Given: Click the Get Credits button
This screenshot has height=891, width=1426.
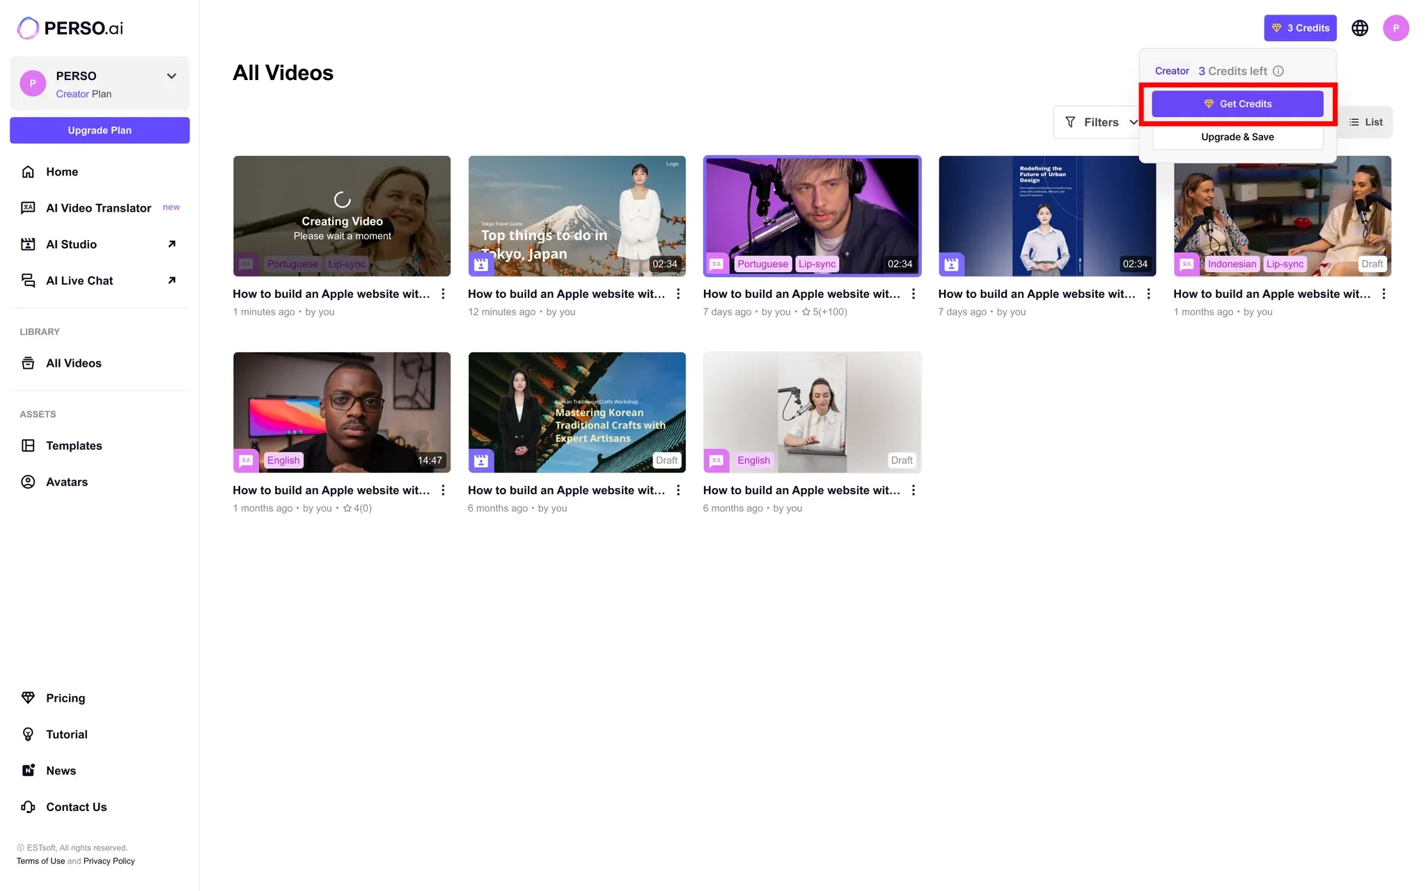Looking at the screenshot, I should click(x=1237, y=104).
